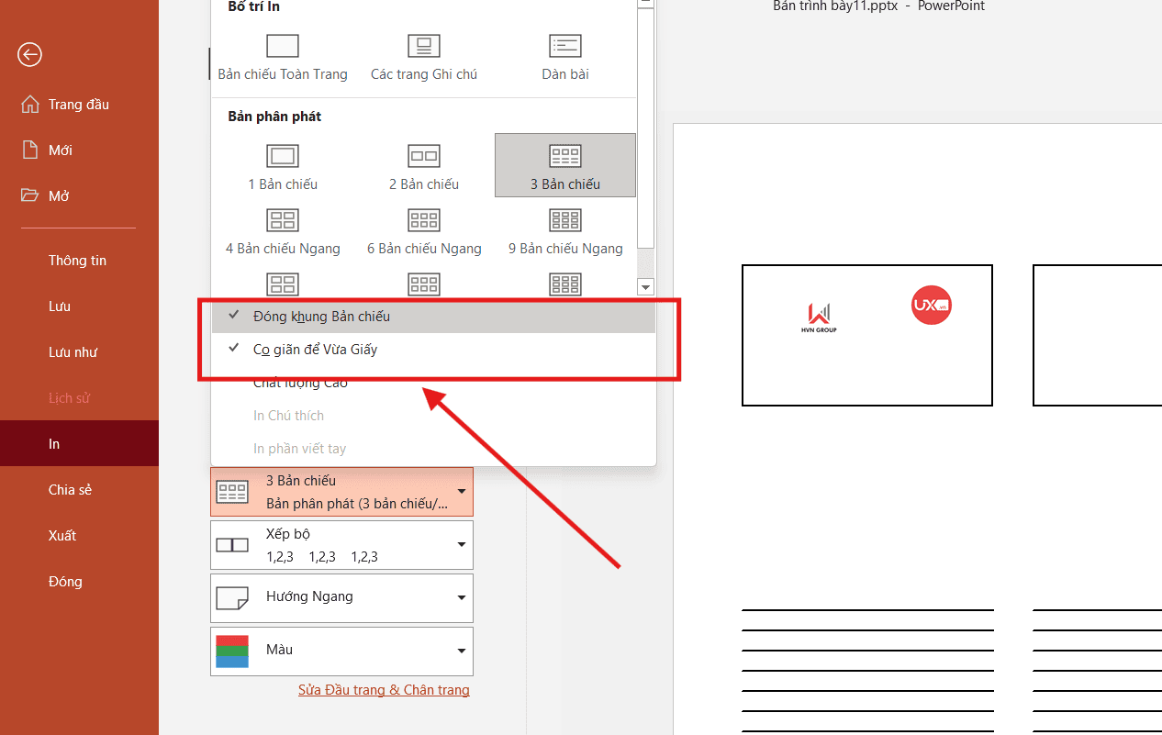Click the layout list scroll down arrow
This screenshot has width=1162, height=735.
tap(645, 287)
